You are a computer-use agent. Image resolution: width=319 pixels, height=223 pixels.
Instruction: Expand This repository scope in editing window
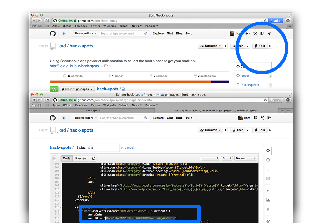[85, 118]
